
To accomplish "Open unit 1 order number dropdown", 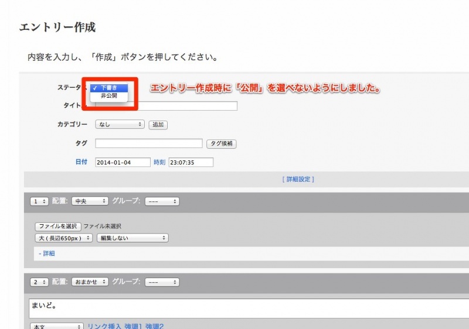I will click(39, 201).
